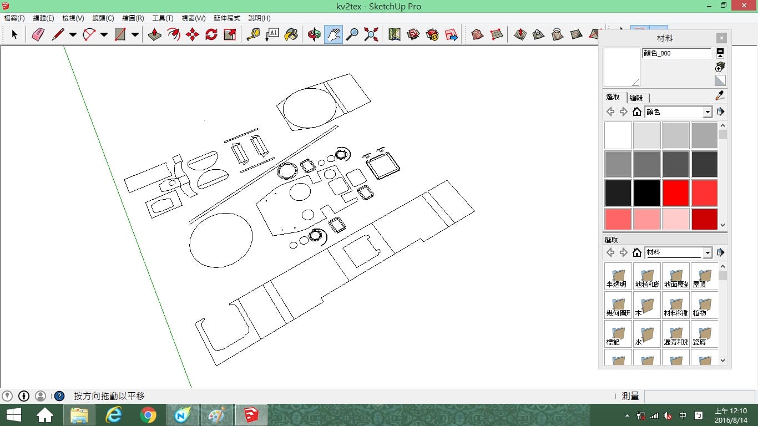This screenshot has height=426, width=758.
Task: Click the sample paint eyedropper
Action: 720,95
